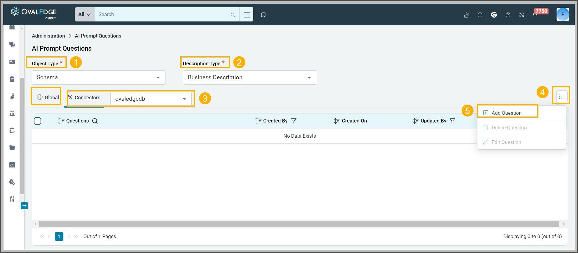The image size is (578, 253).
Task: Open the administration tools sidebar icon
Action: point(12,199)
